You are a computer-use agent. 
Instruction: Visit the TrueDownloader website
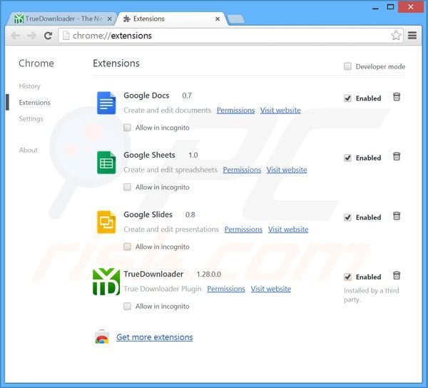point(271,289)
